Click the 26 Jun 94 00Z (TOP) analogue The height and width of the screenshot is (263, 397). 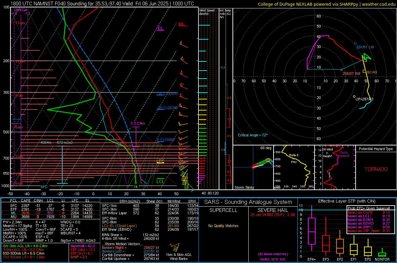(267, 215)
